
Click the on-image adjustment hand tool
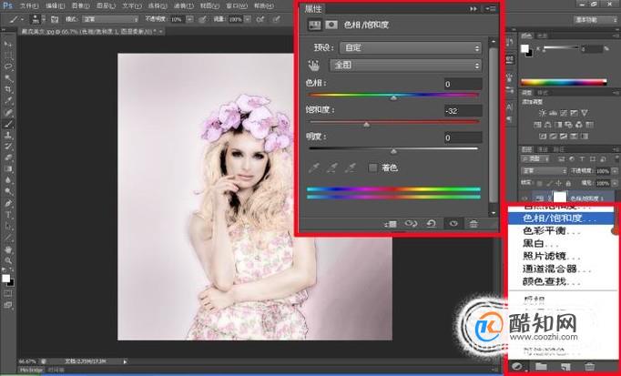coord(313,66)
